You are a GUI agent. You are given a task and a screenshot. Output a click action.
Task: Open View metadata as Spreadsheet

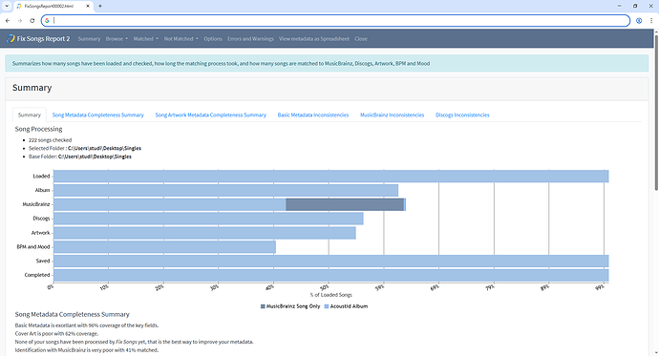click(314, 38)
